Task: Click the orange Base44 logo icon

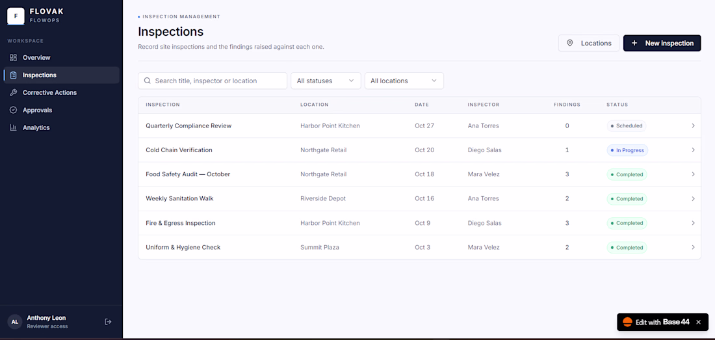Action: point(627,322)
